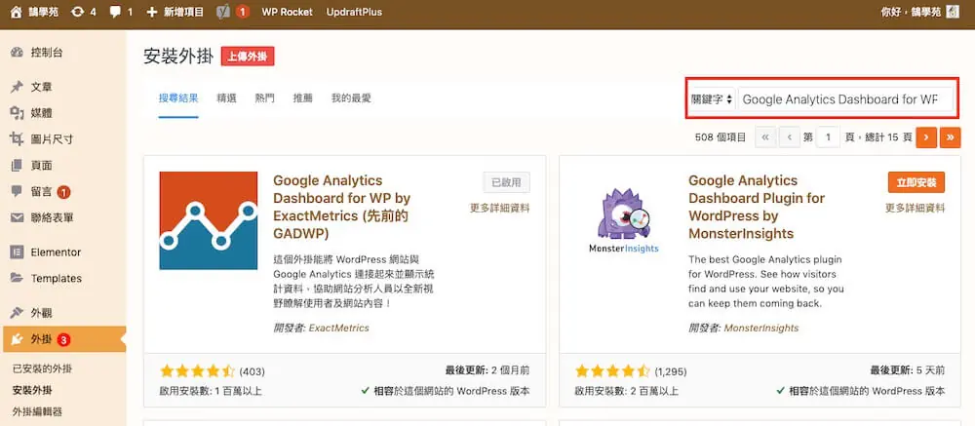The height and width of the screenshot is (426, 975).
Task: Switch to the 搜尋結果 tab
Action: [178, 97]
